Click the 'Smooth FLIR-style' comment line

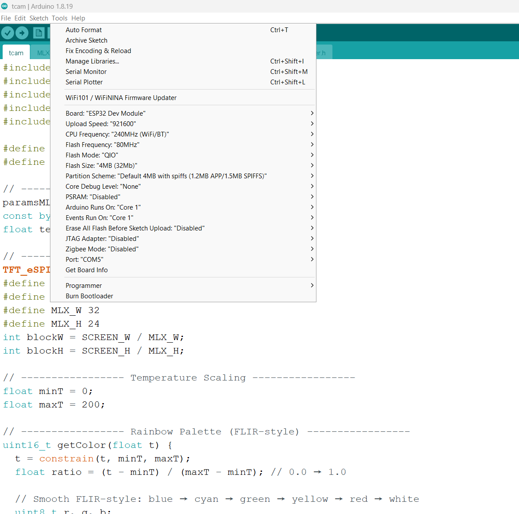click(x=217, y=499)
